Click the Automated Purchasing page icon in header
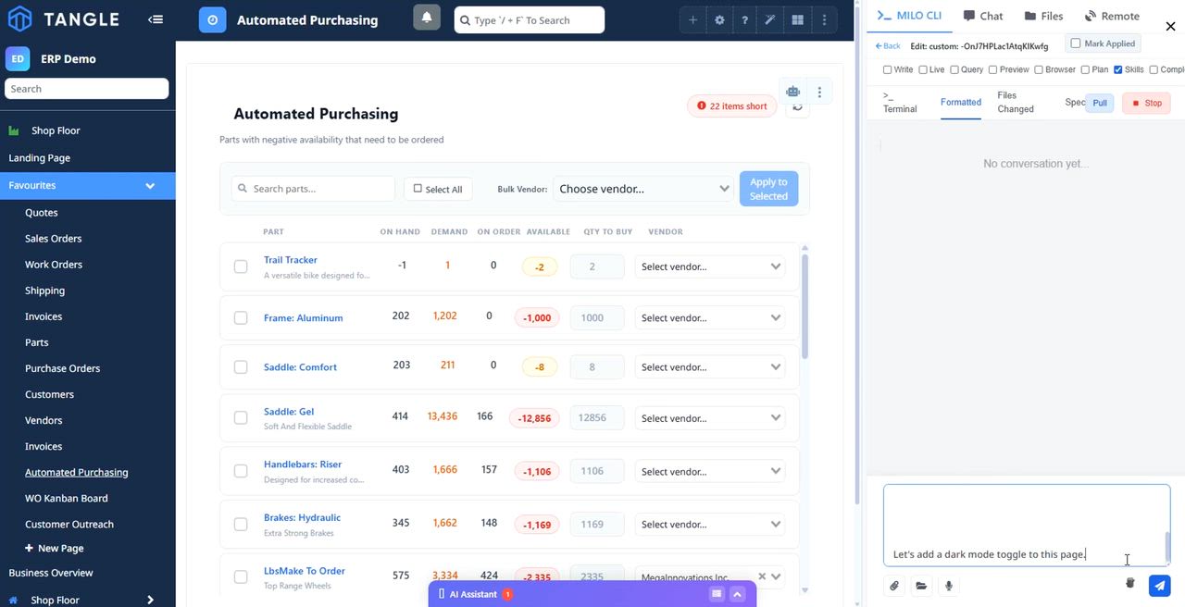1185x607 pixels. point(213,19)
